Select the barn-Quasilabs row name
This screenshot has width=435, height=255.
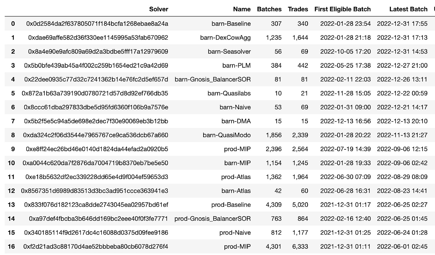point(229,93)
